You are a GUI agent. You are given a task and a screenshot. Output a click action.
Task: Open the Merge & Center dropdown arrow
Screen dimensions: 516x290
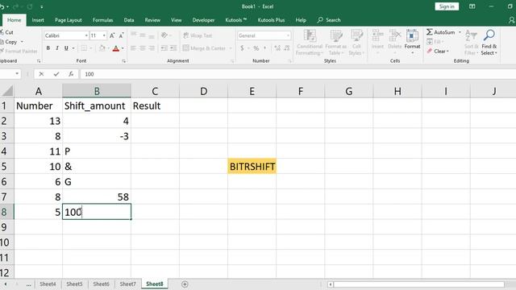coord(230,48)
